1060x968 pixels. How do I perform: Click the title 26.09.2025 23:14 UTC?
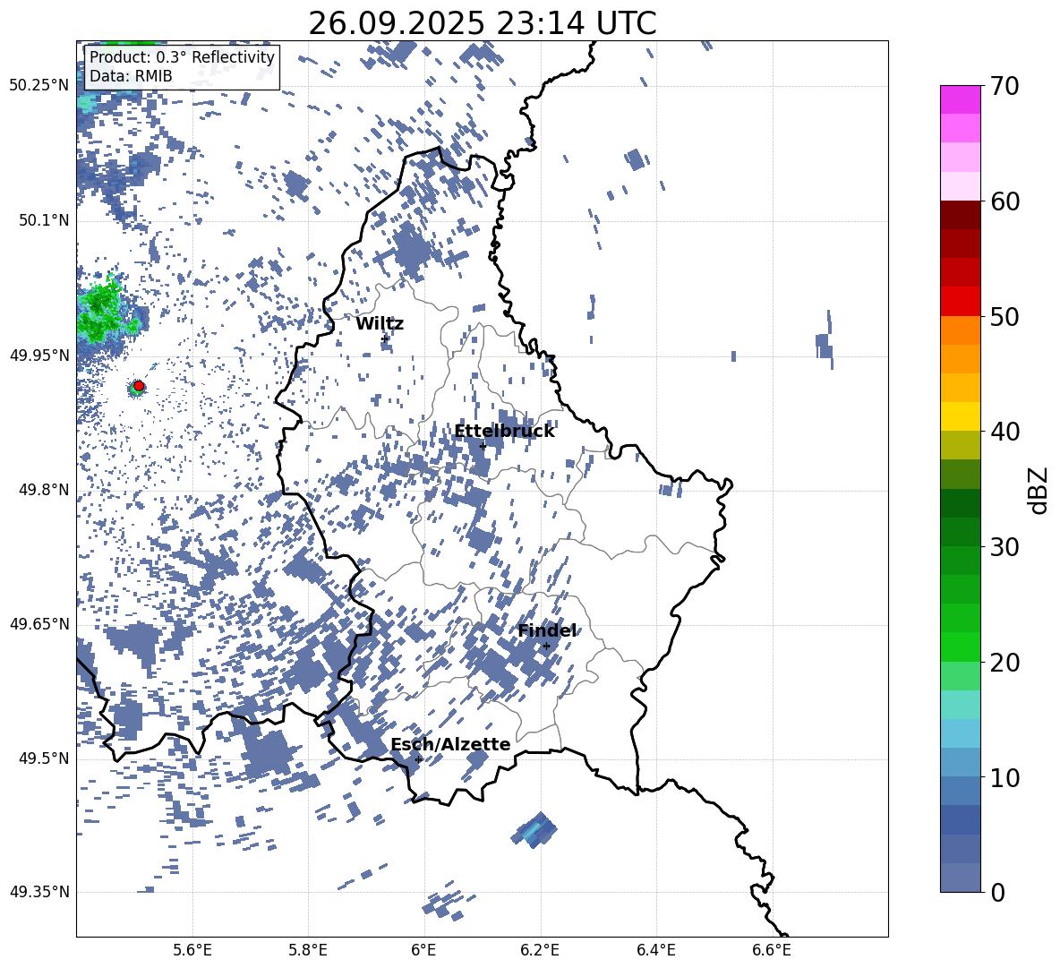tap(482, 23)
